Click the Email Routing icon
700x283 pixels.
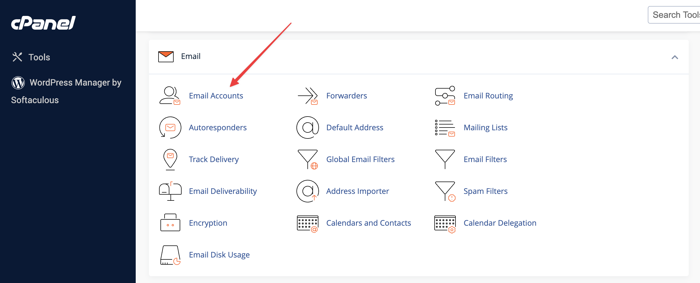(445, 96)
